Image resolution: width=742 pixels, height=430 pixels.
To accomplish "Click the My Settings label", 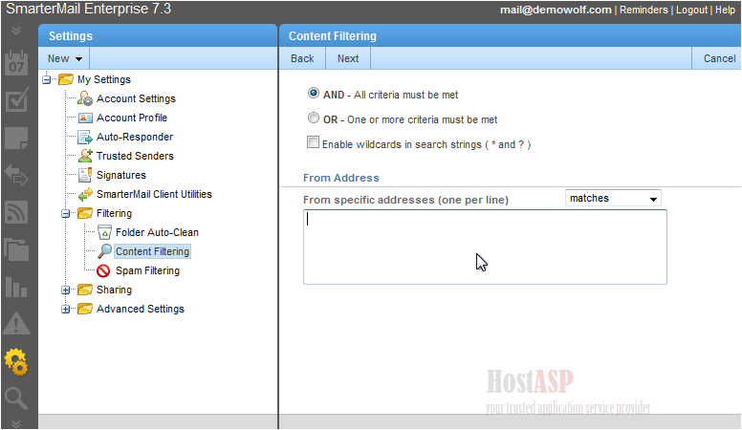I will coord(104,79).
